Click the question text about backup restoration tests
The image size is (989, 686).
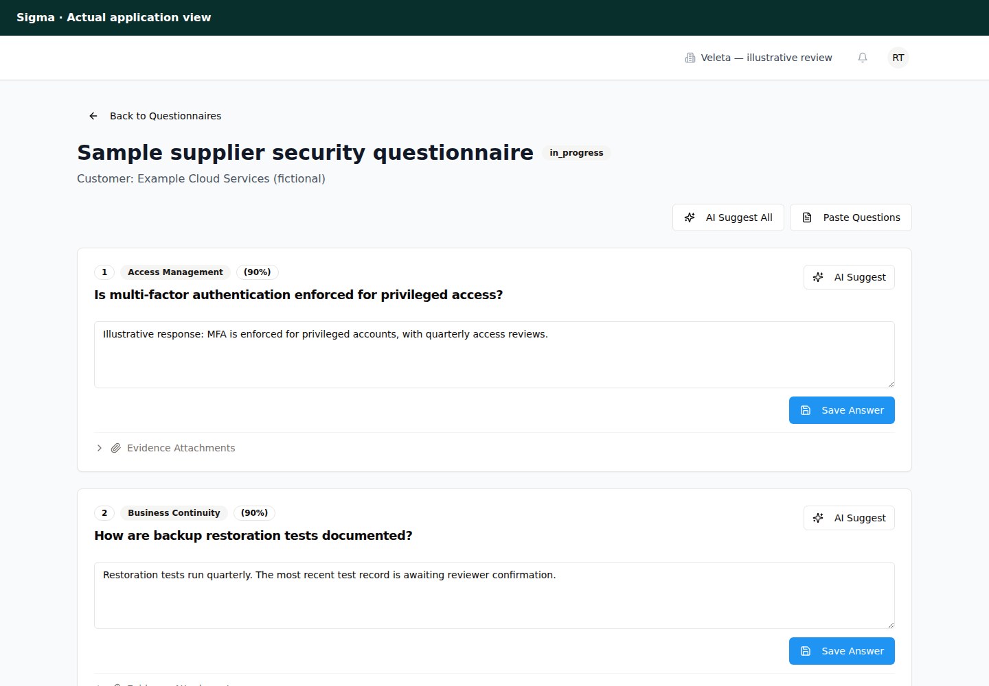[x=253, y=536]
